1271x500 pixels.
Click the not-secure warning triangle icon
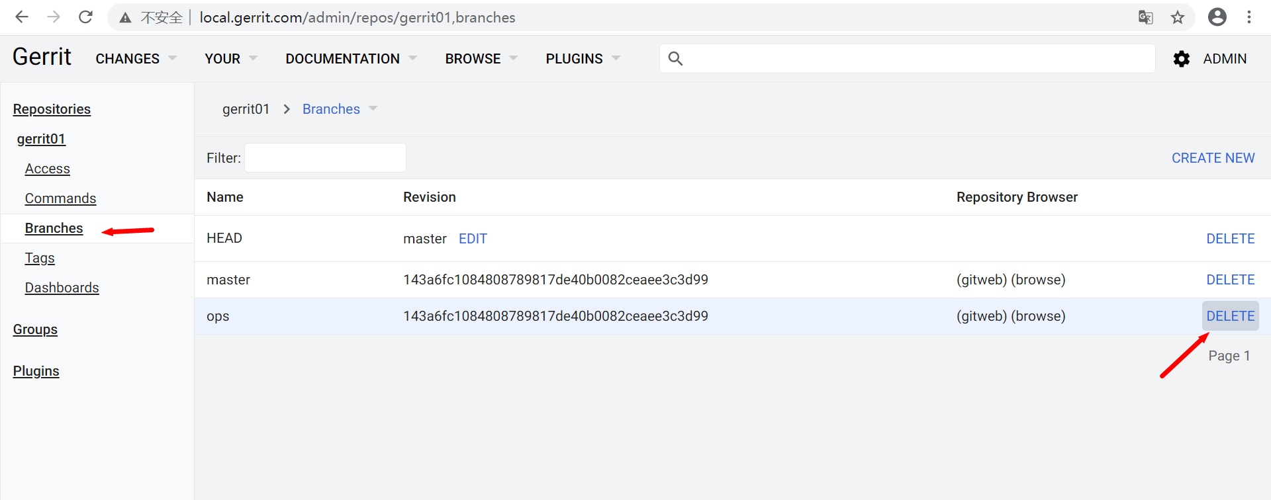click(x=125, y=18)
